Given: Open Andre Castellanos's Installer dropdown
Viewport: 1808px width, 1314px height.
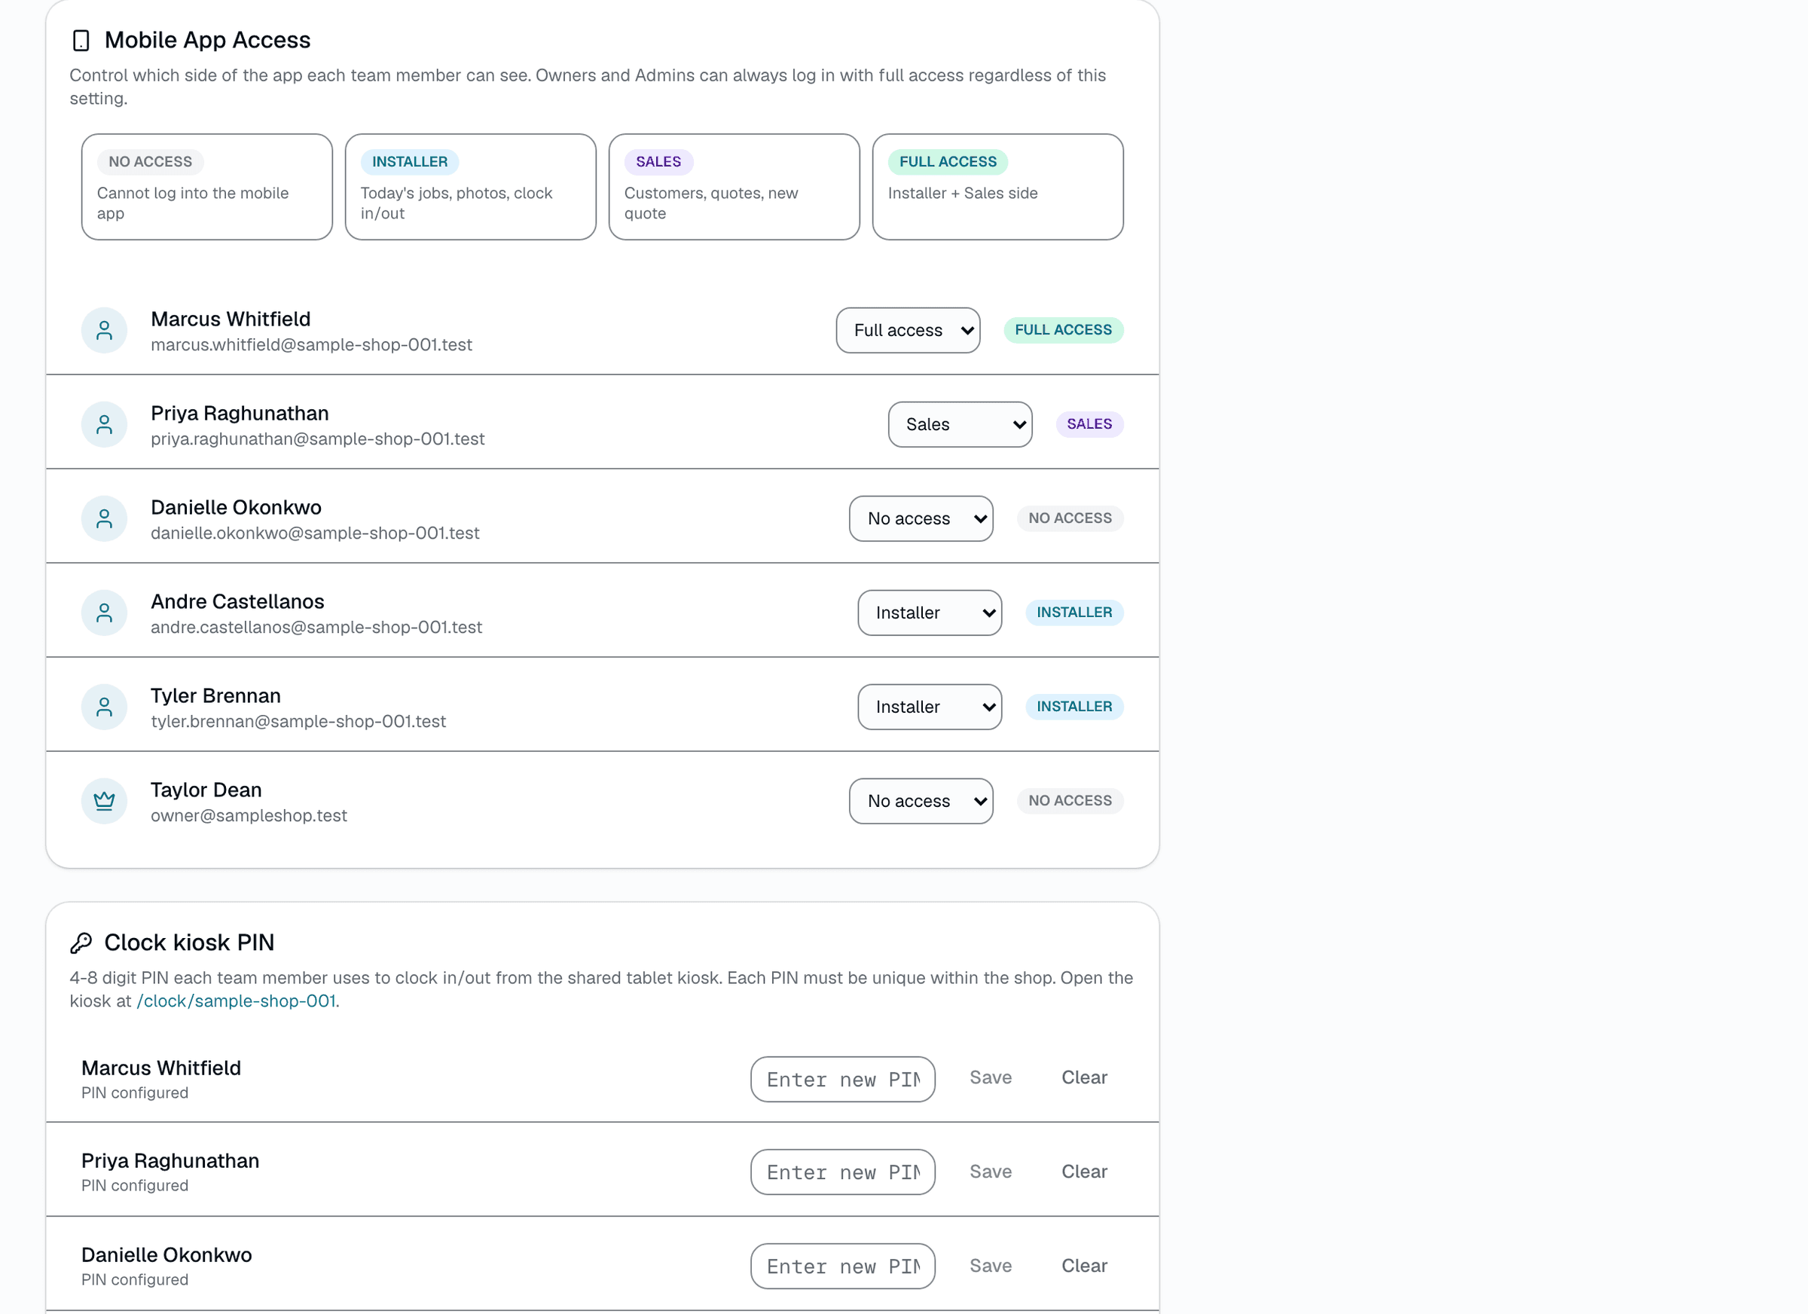Looking at the screenshot, I should [930, 613].
